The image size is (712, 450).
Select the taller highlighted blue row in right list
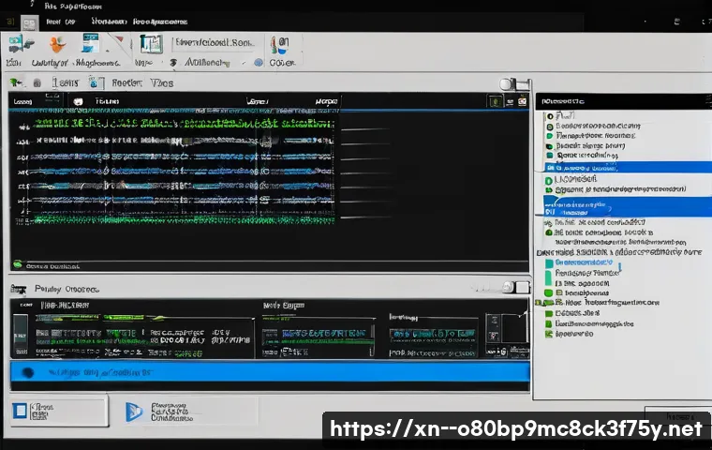point(628,206)
